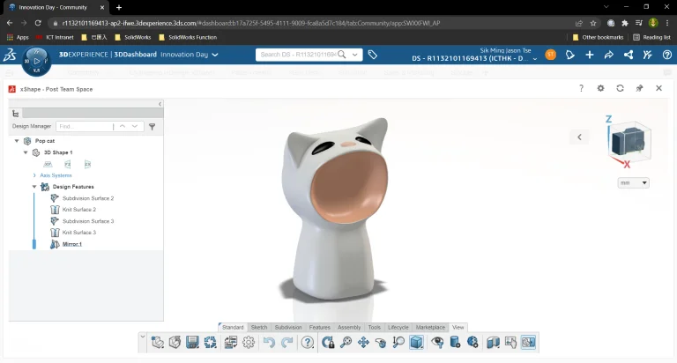The image size is (677, 363).
Task: Select Mirror.1 in the design tree
Action: click(71, 243)
